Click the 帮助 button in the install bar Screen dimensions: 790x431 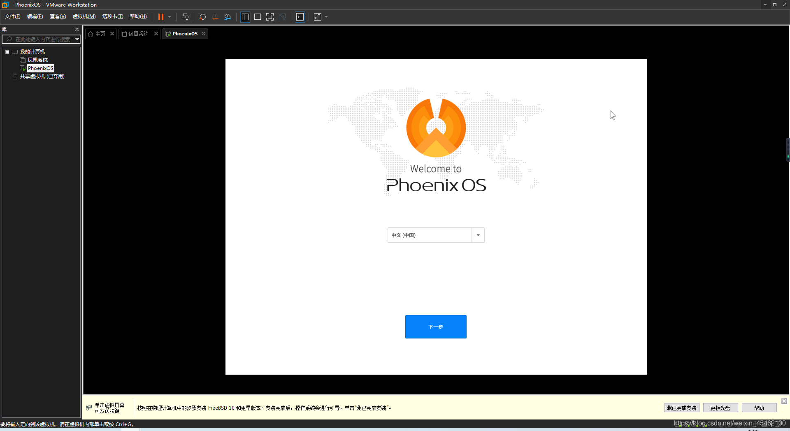tap(759, 408)
